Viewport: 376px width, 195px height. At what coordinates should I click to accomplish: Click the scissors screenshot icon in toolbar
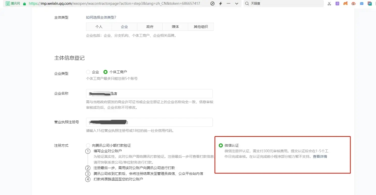pyautogui.click(x=329, y=4)
